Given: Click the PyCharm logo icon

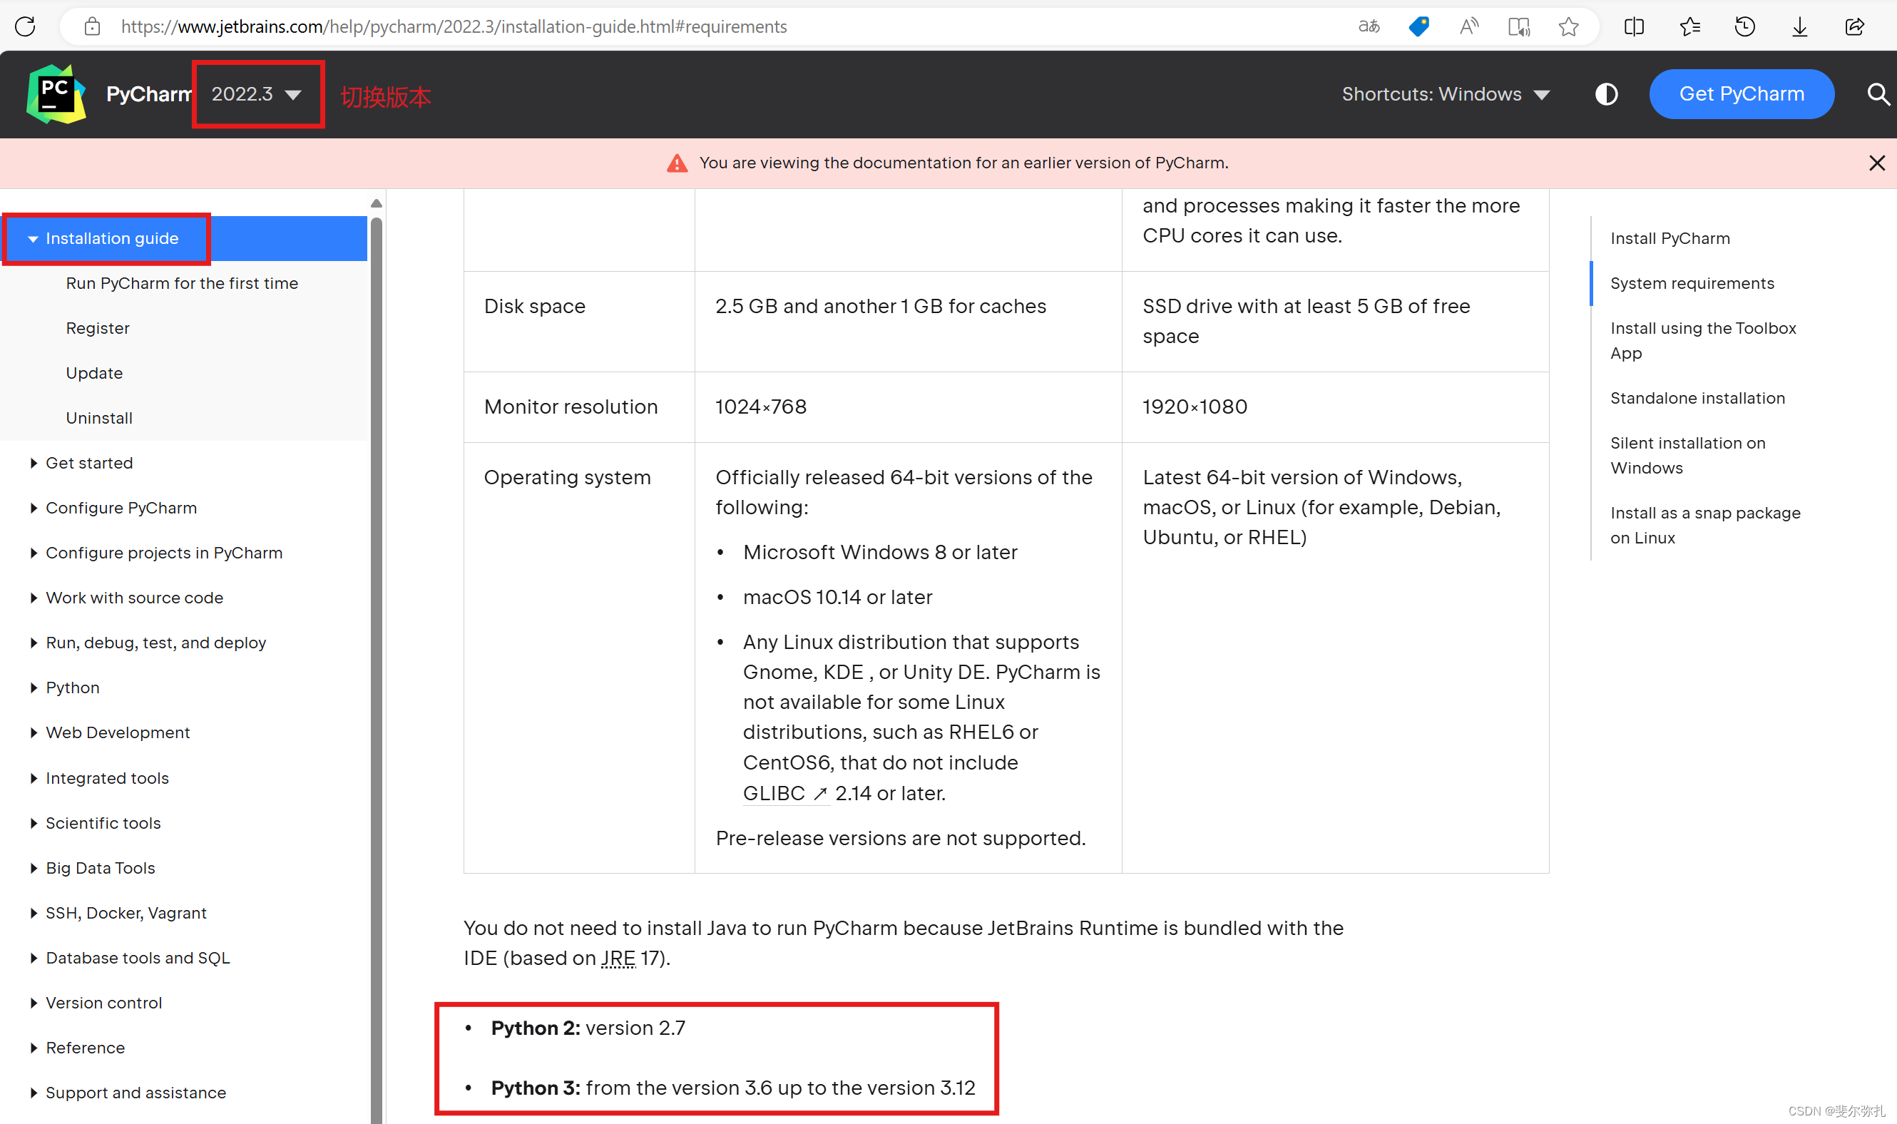Looking at the screenshot, I should click(x=56, y=94).
